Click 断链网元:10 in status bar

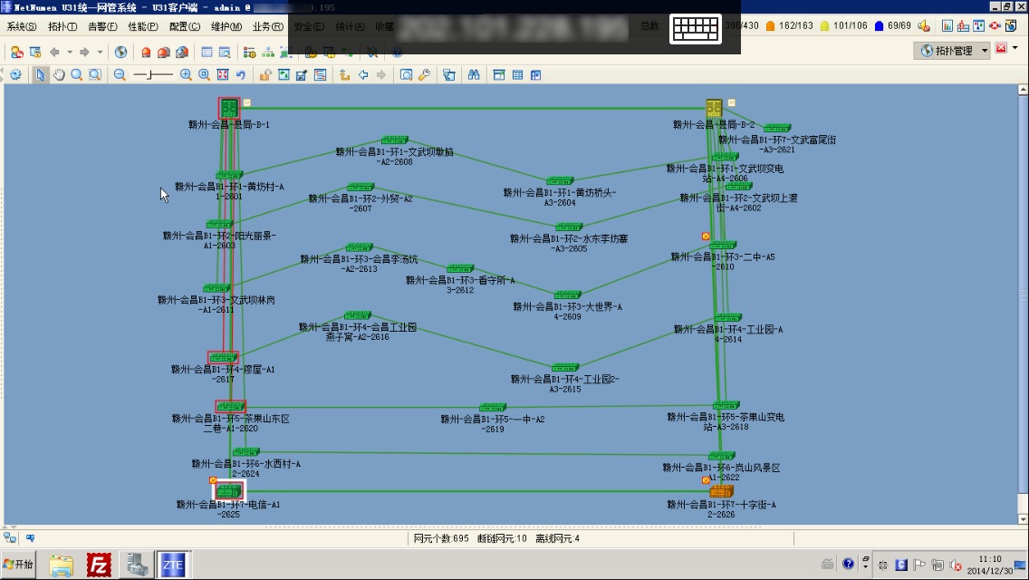click(x=502, y=538)
